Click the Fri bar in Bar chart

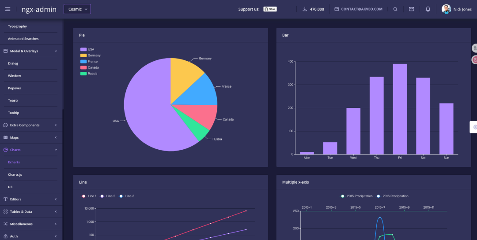(x=400, y=109)
